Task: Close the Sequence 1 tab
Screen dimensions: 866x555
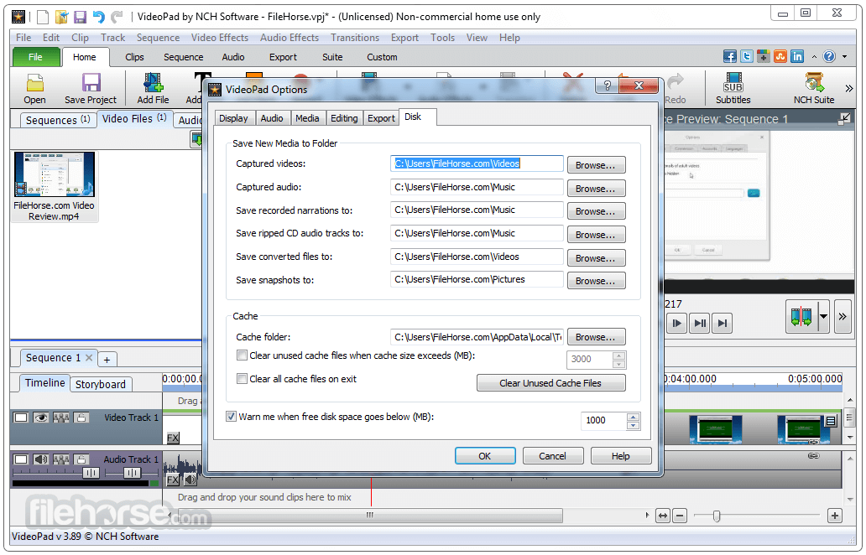Action: (89, 357)
